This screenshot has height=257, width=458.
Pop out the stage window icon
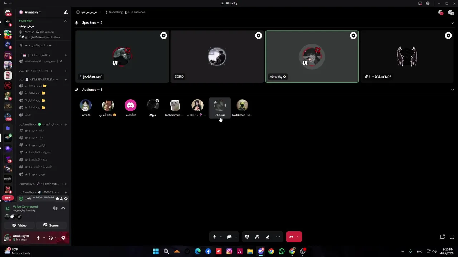tap(443, 237)
